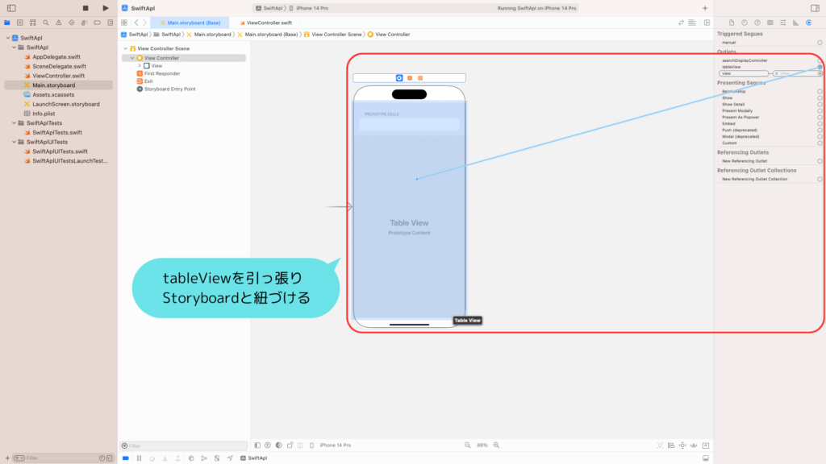Click the Embed segue connection circle
The height and width of the screenshot is (464, 826).
click(820, 123)
